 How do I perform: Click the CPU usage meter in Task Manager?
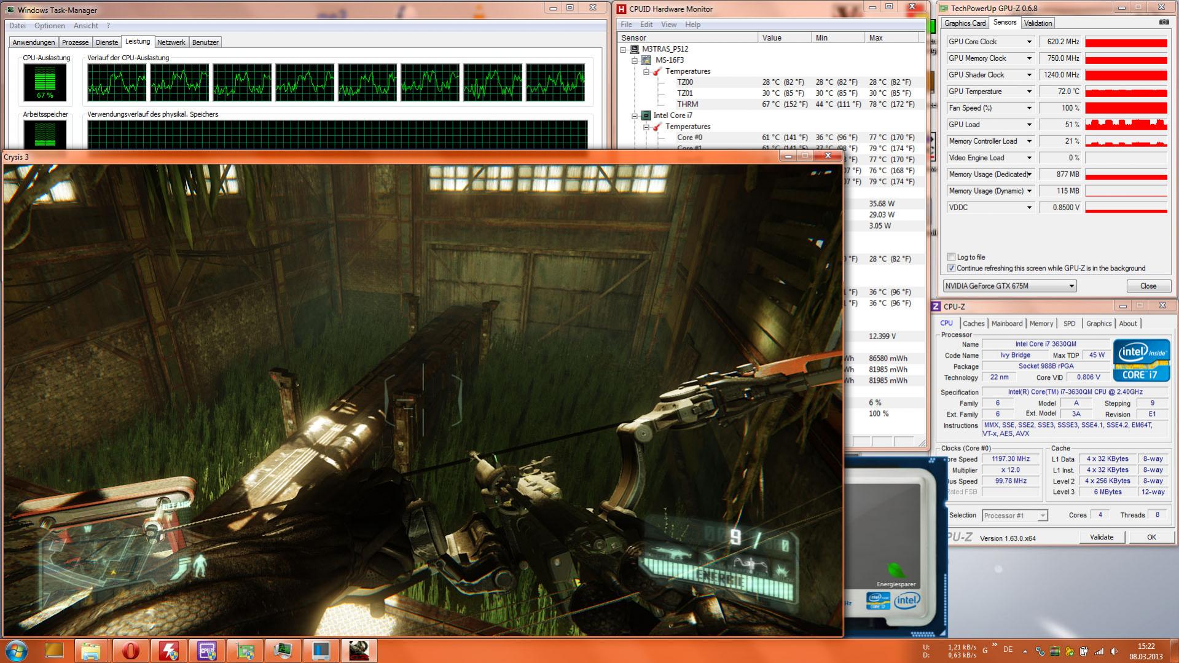pyautogui.click(x=45, y=82)
